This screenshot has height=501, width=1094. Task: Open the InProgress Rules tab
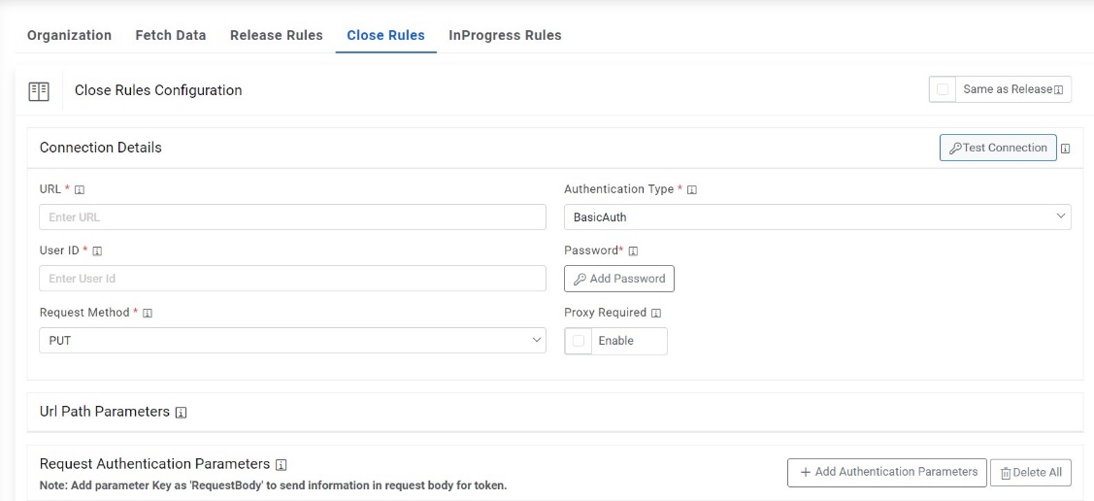[505, 35]
